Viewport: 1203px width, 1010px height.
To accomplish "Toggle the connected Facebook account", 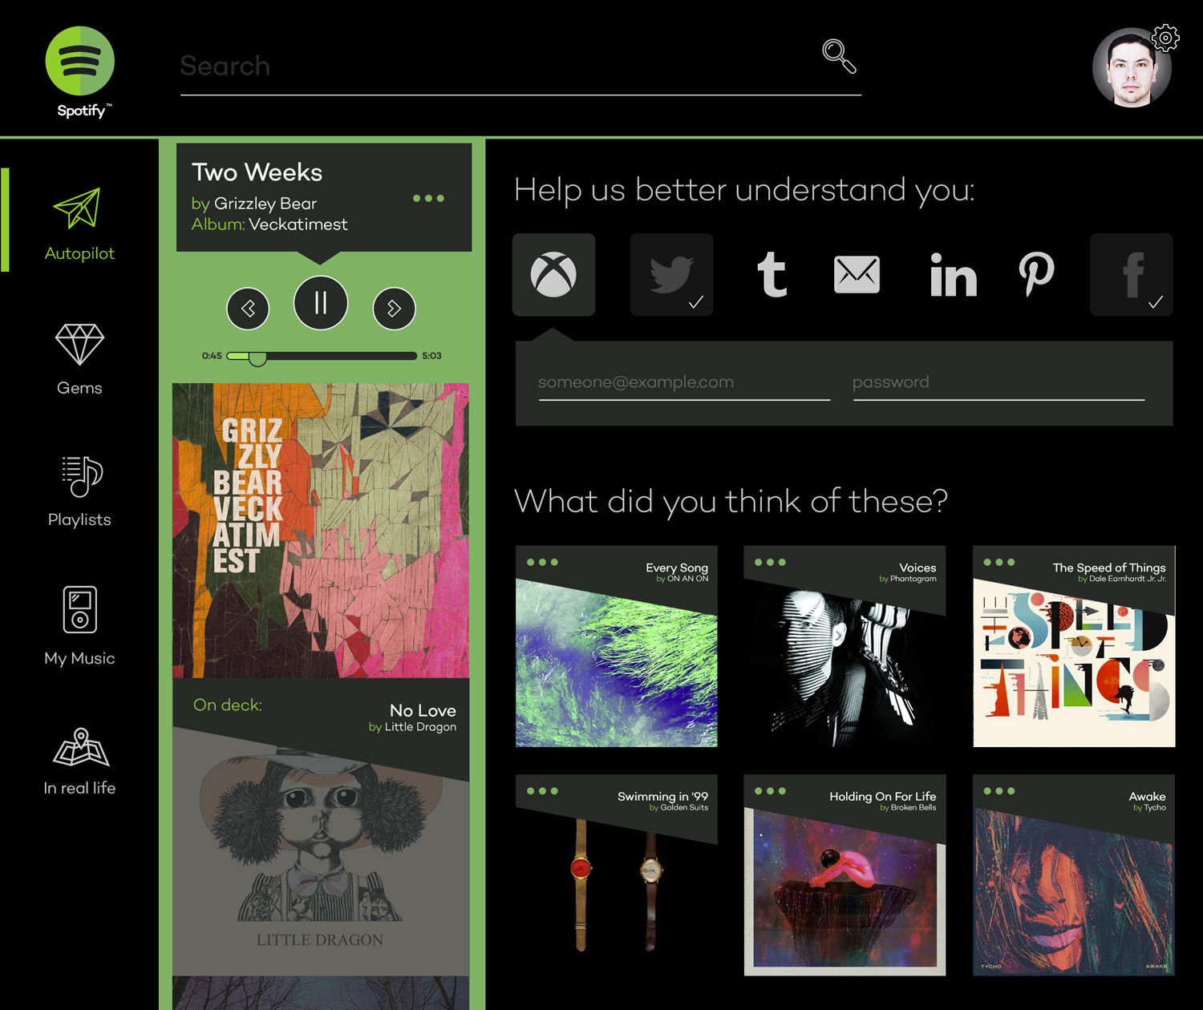I will pyautogui.click(x=1131, y=275).
